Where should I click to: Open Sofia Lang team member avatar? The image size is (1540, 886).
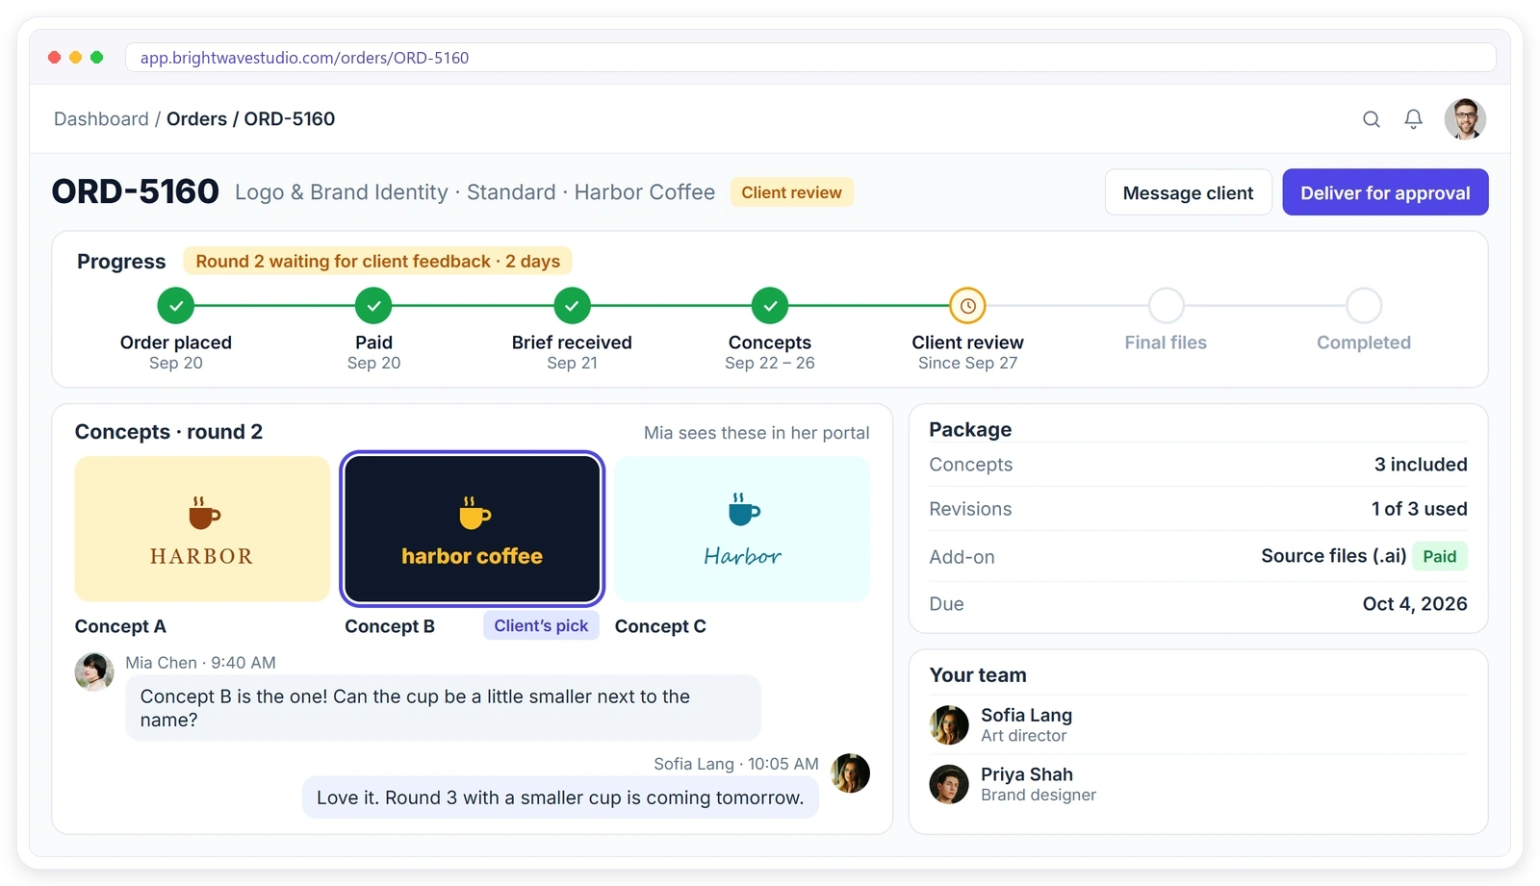pyautogui.click(x=949, y=725)
